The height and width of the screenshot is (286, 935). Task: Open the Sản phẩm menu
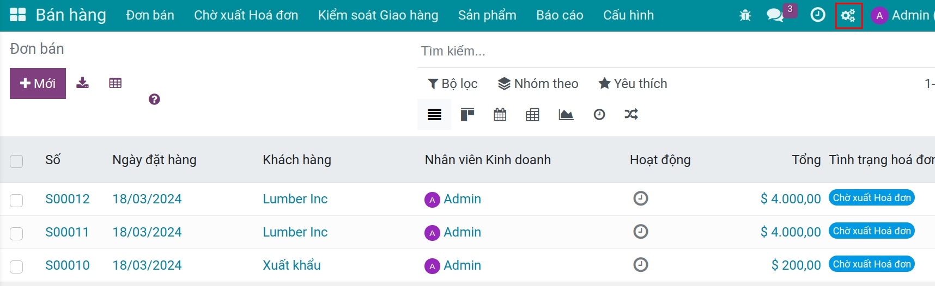(x=487, y=15)
